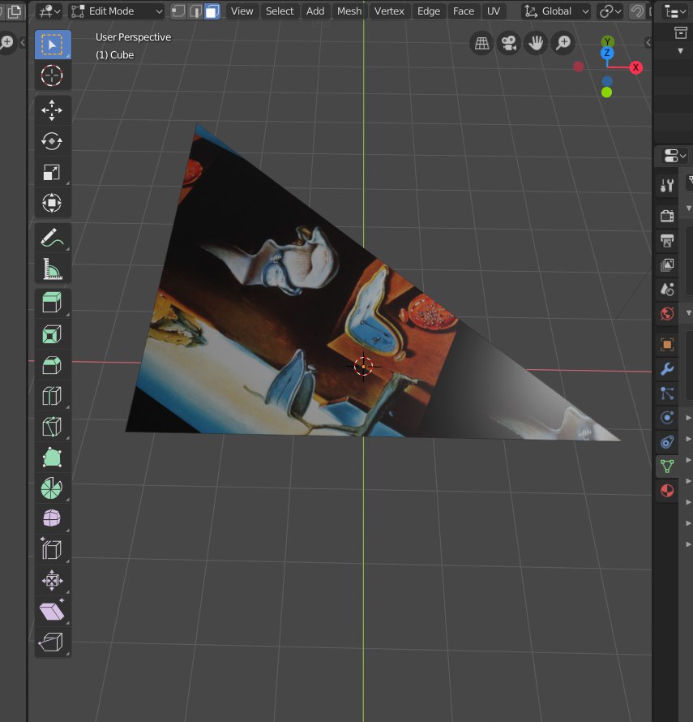
Task: Click the zoom view magnifier icon
Action: coord(563,43)
